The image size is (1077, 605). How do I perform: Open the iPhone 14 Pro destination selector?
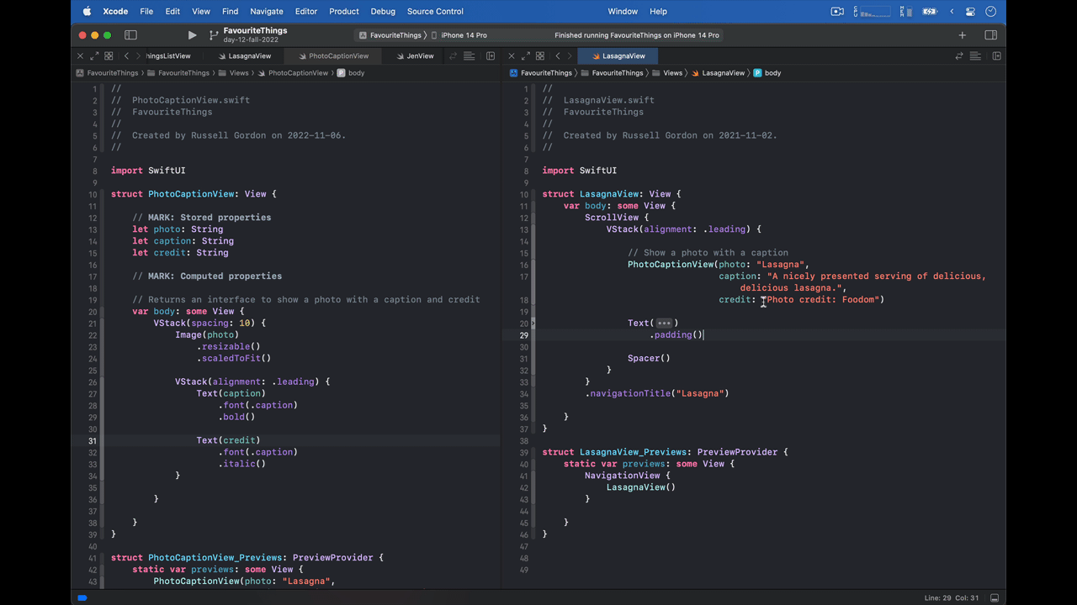pos(464,35)
